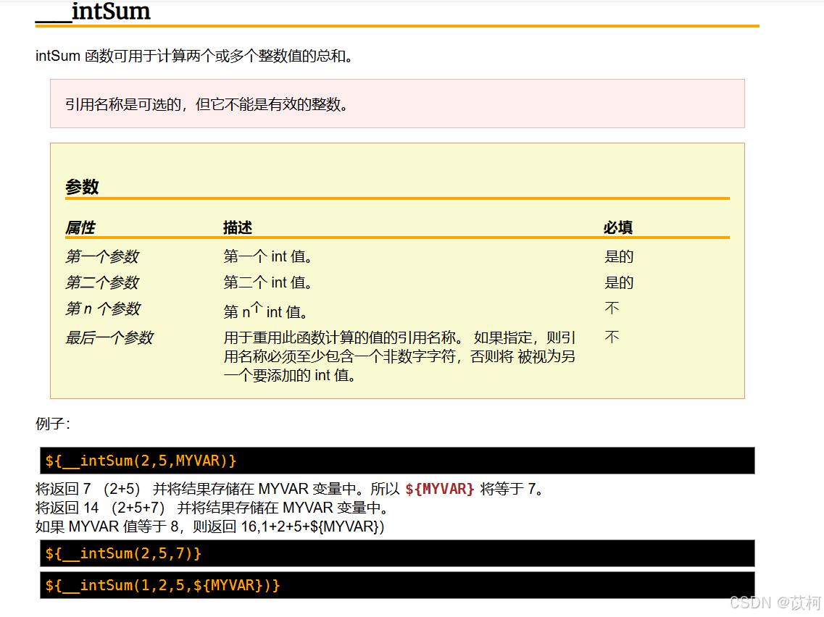Click the intSum function intro description text

tap(194, 55)
